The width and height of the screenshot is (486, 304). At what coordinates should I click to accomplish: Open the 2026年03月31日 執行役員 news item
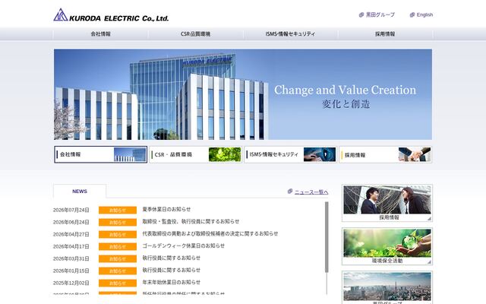172,258
